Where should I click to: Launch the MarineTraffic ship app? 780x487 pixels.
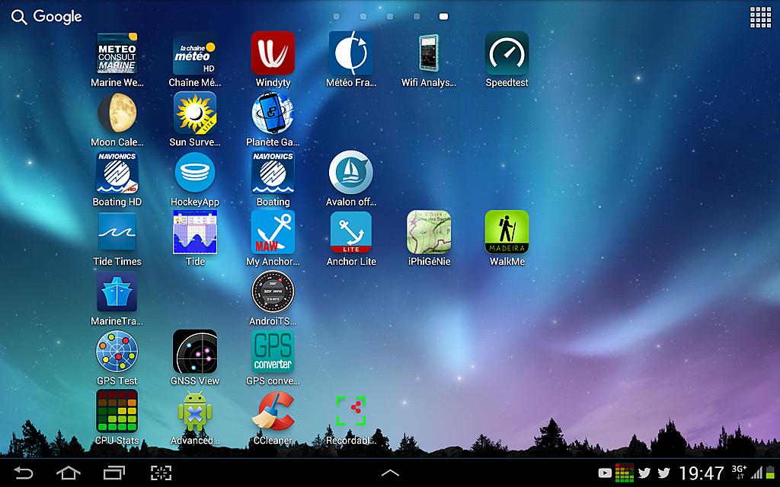click(117, 292)
